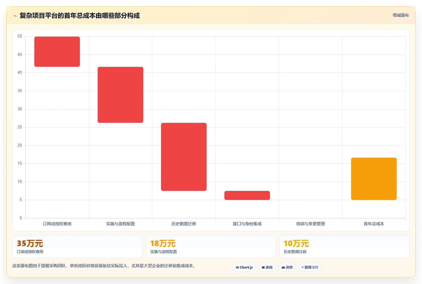Click the 接口与身份集成 x-axis label
The width and height of the screenshot is (422, 284).
pyautogui.click(x=247, y=224)
